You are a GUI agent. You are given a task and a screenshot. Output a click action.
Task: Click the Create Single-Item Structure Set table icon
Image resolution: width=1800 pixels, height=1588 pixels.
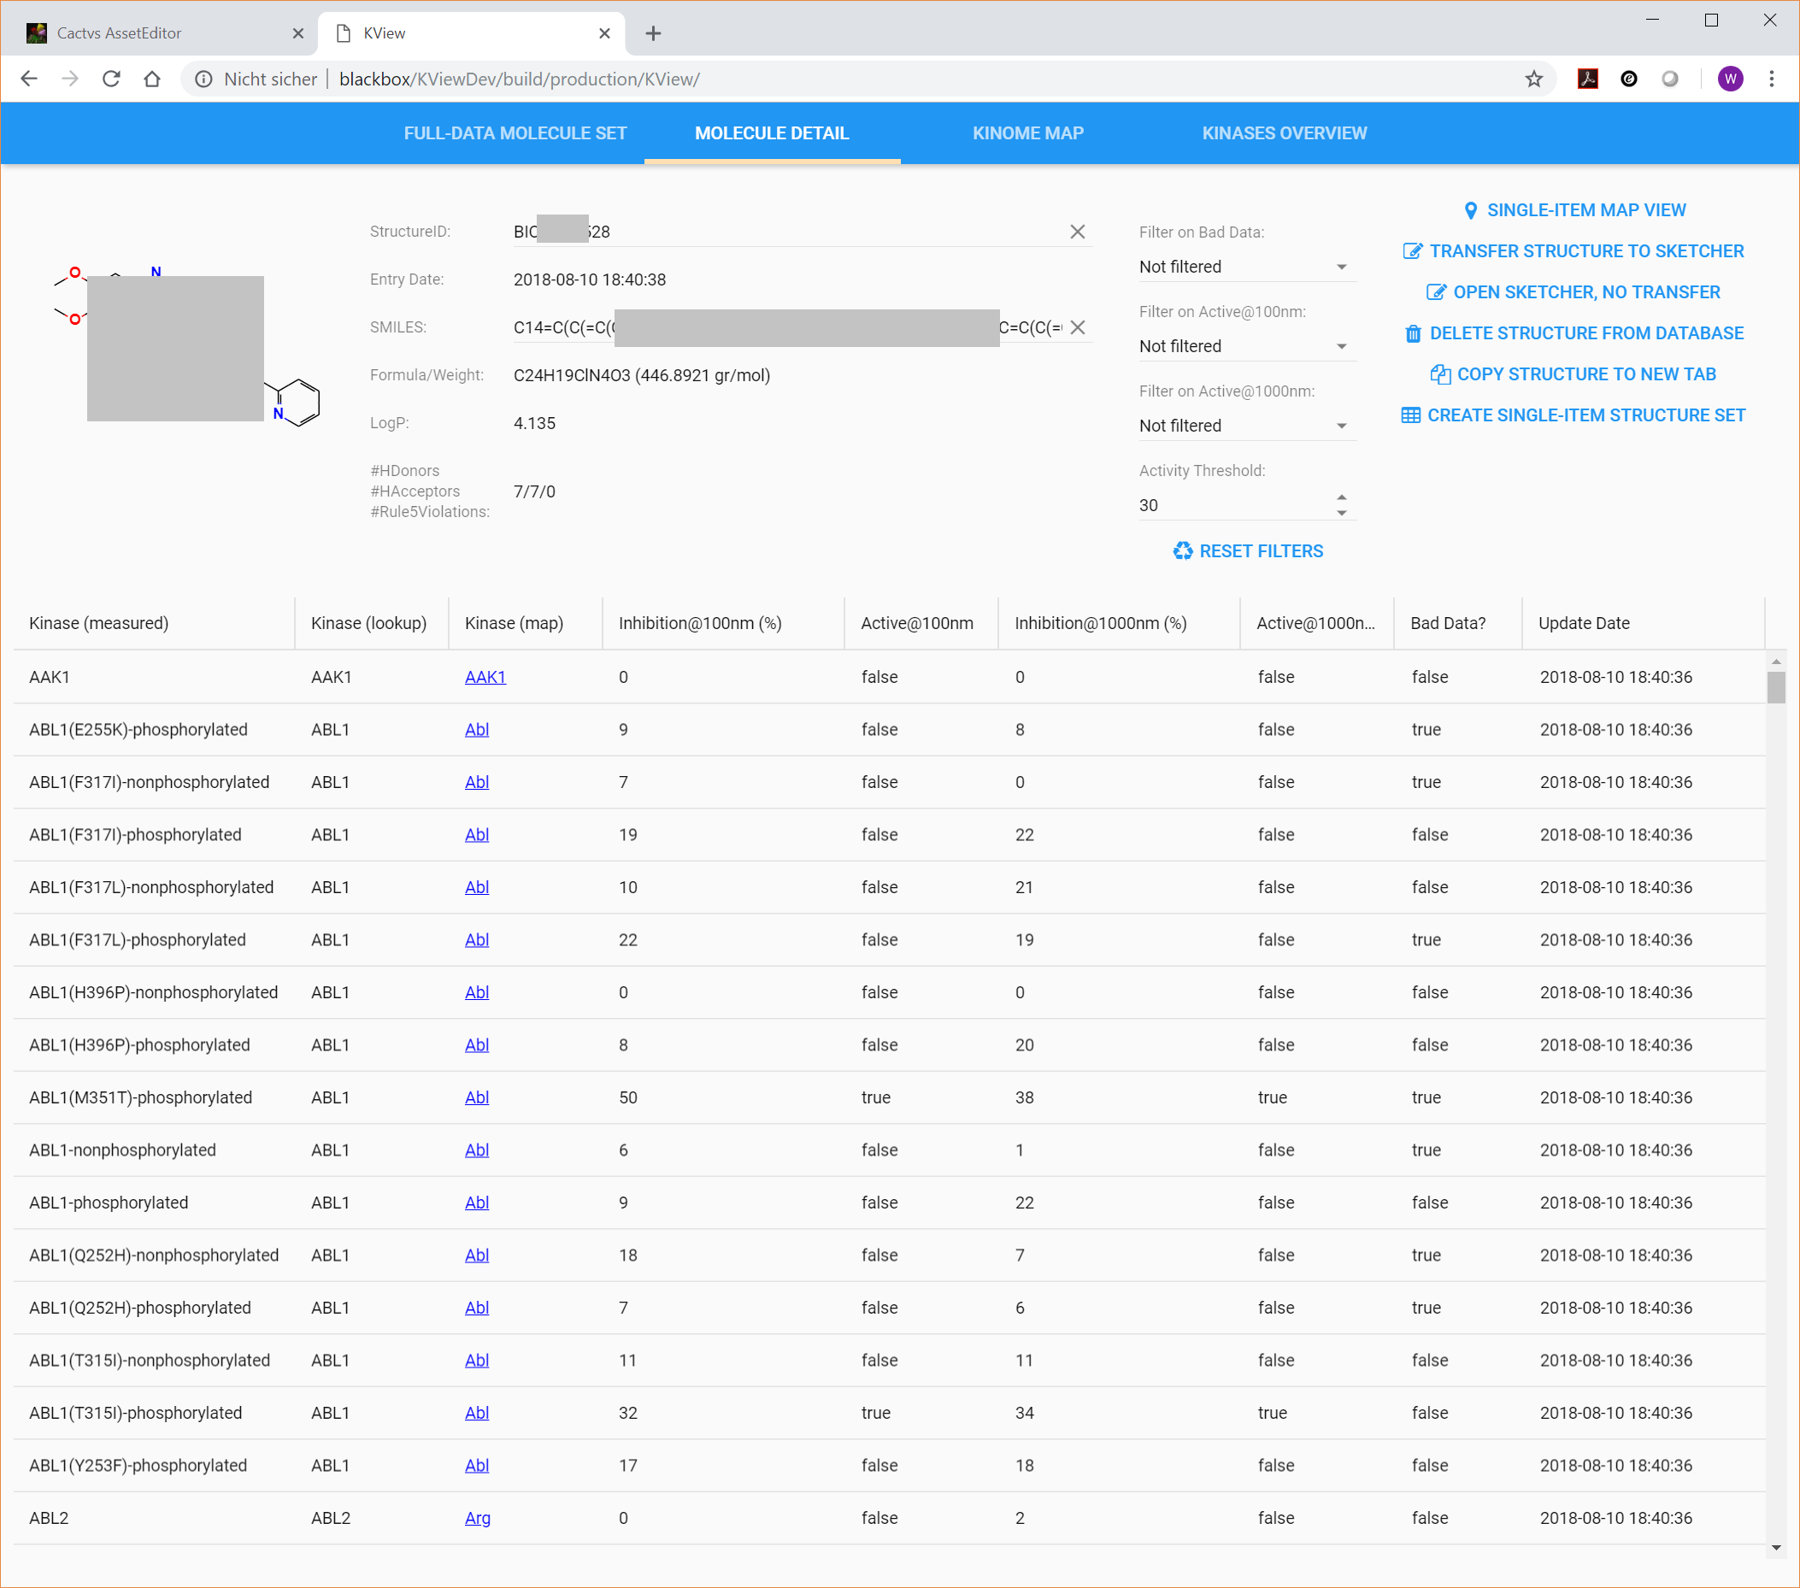1410,415
